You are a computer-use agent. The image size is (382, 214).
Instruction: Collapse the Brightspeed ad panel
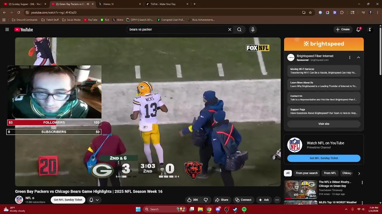[358, 57]
